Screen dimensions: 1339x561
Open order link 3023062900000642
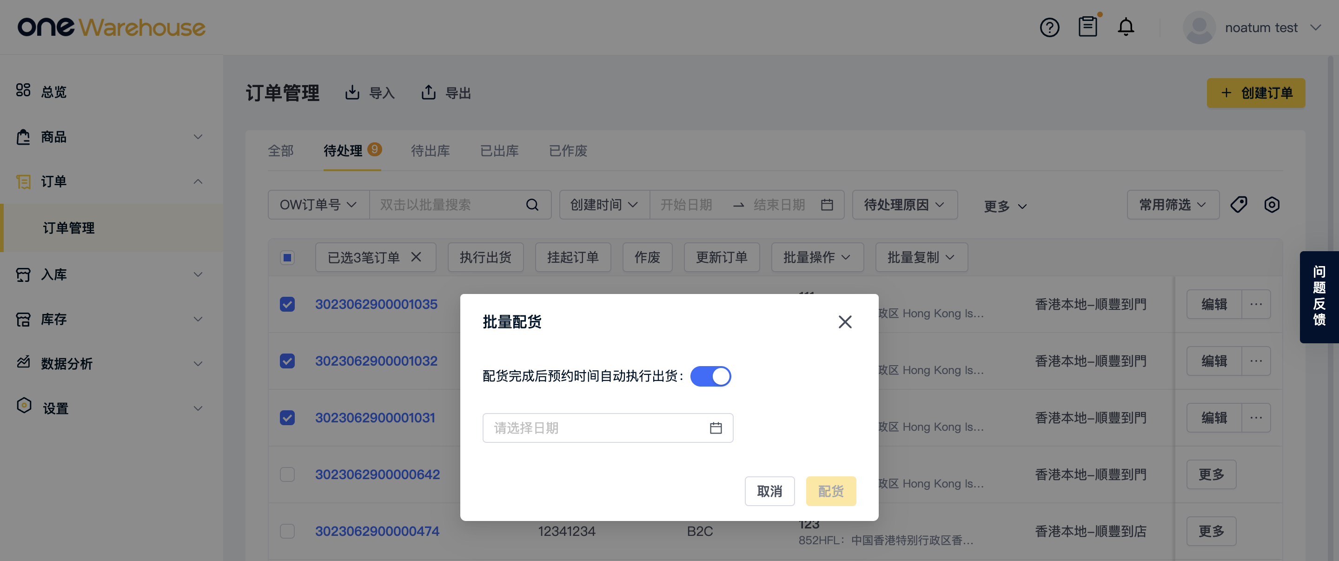pos(378,474)
